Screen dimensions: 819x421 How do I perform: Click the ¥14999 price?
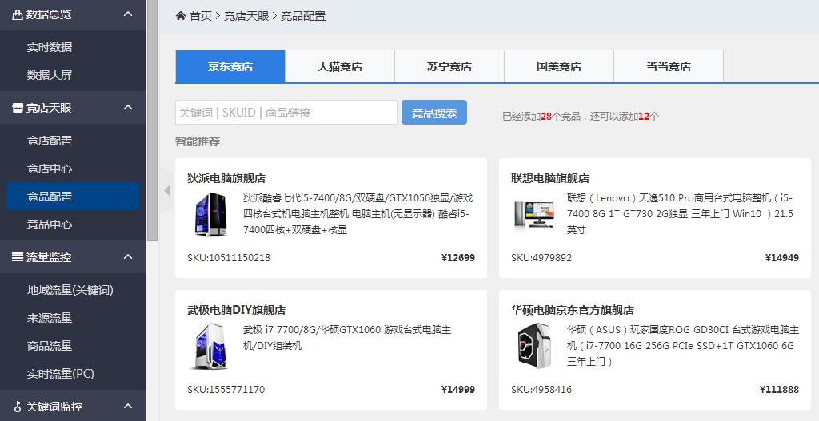pyautogui.click(x=458, y=390)
